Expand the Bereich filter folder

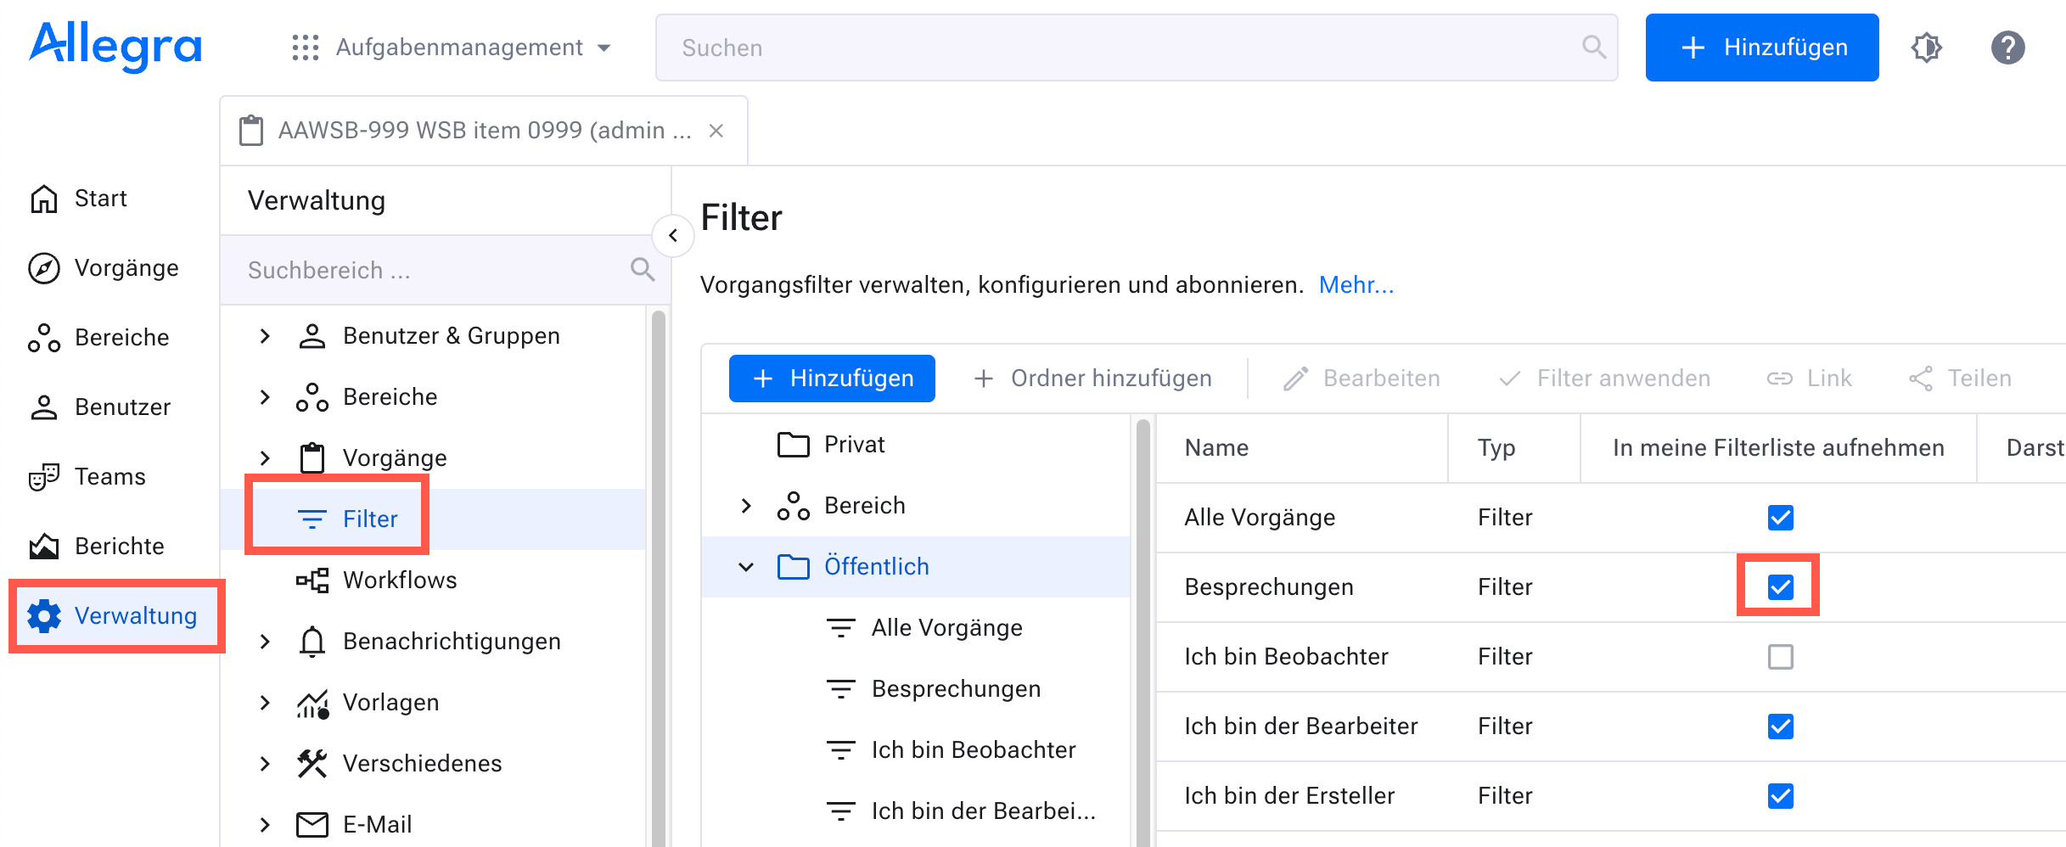(x=746, y=506)
